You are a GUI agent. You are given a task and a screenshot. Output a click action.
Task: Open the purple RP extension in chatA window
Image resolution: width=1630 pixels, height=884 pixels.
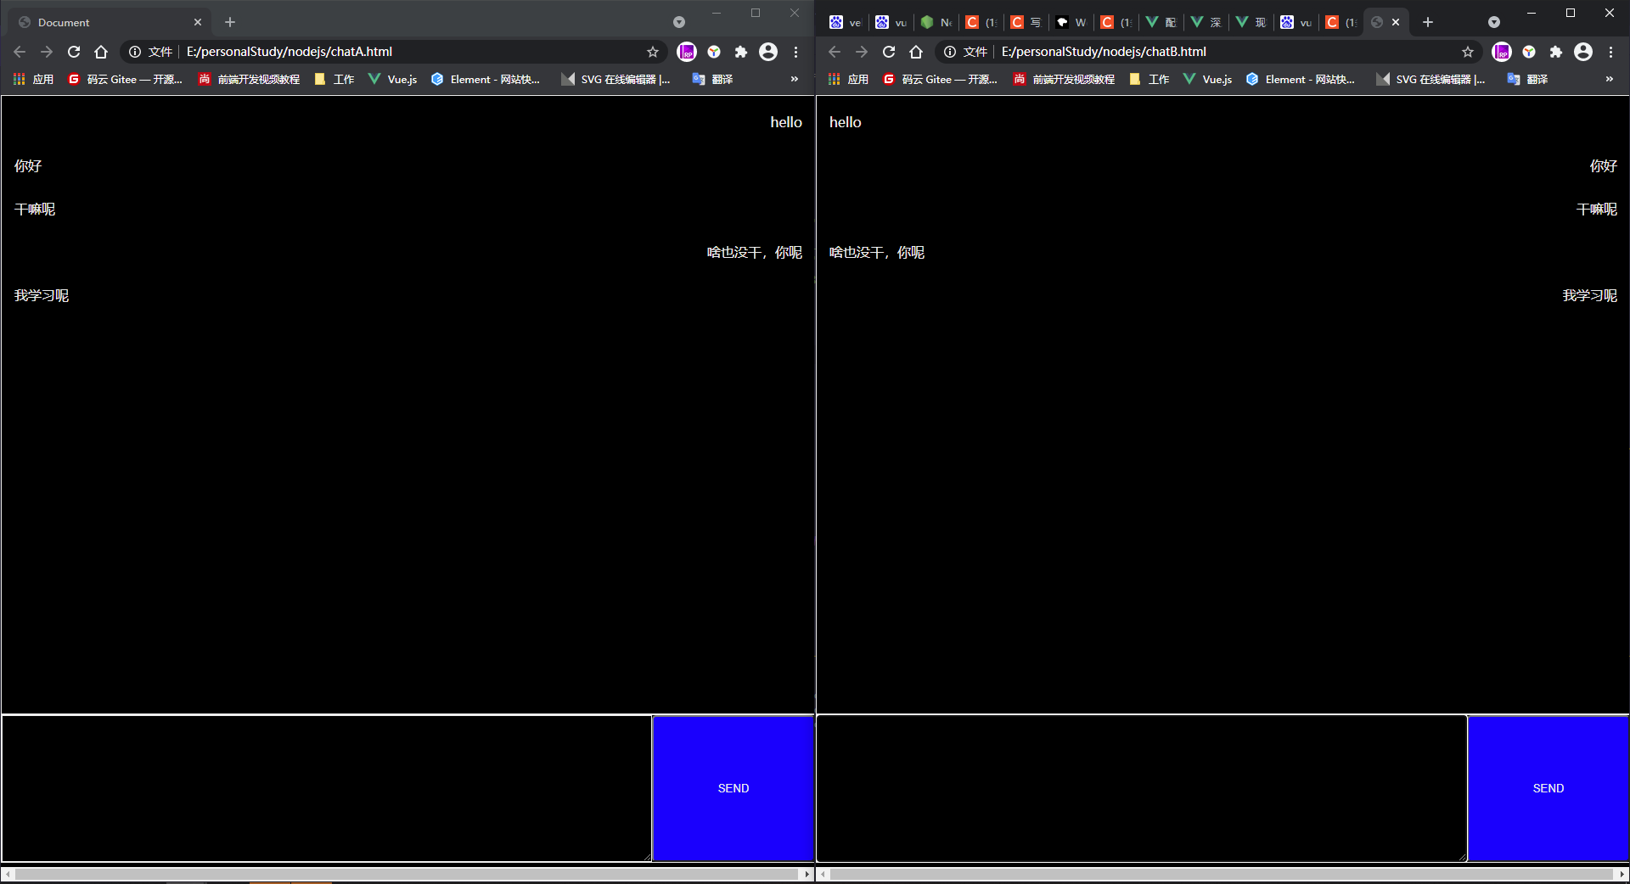click(x=687, y=52)
